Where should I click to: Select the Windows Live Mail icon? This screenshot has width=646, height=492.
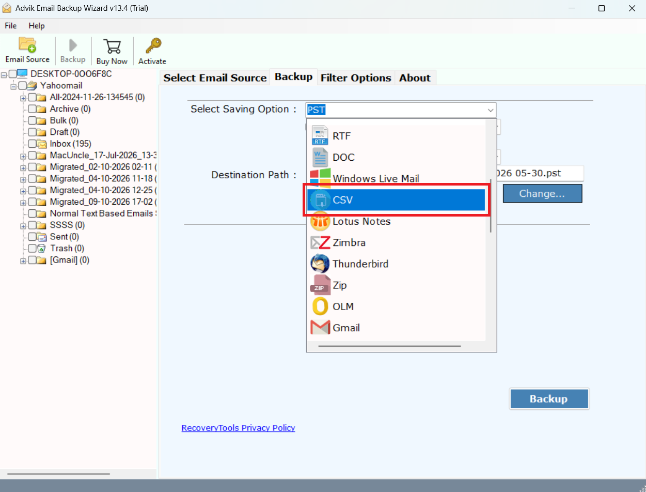[x=320, y=178]
